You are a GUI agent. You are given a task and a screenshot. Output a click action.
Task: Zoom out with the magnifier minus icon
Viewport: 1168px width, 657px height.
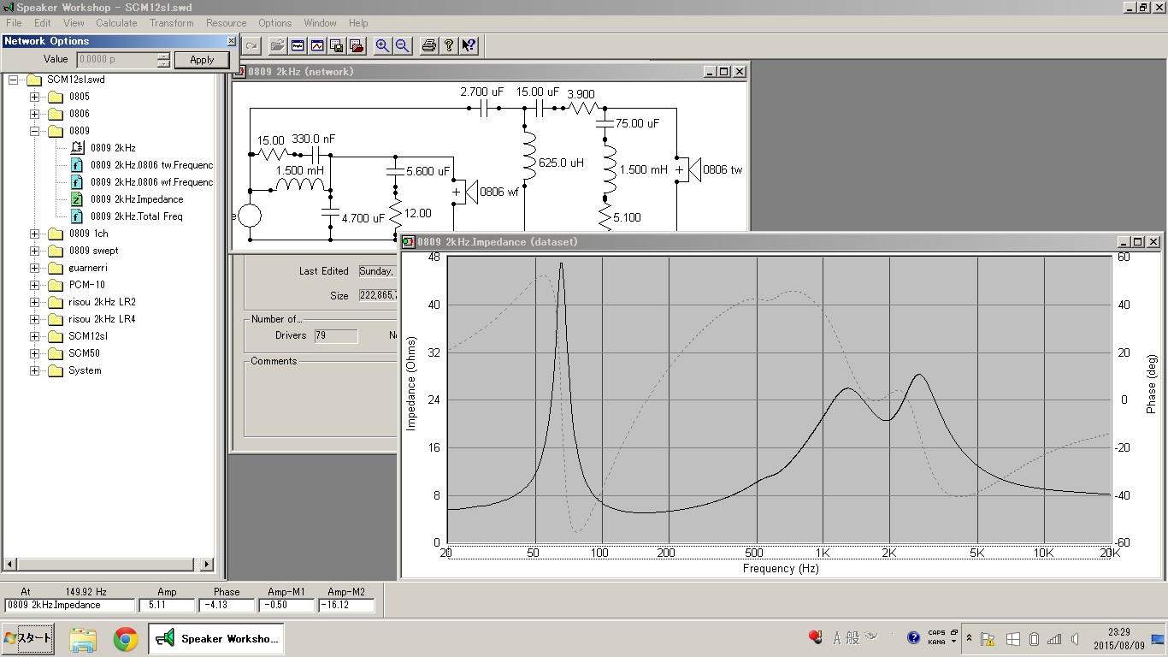(x=402, y=46)
